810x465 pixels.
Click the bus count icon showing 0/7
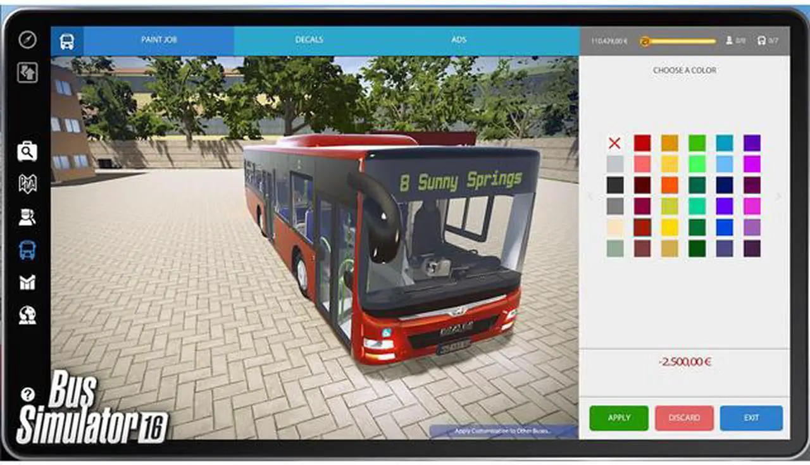761,40
